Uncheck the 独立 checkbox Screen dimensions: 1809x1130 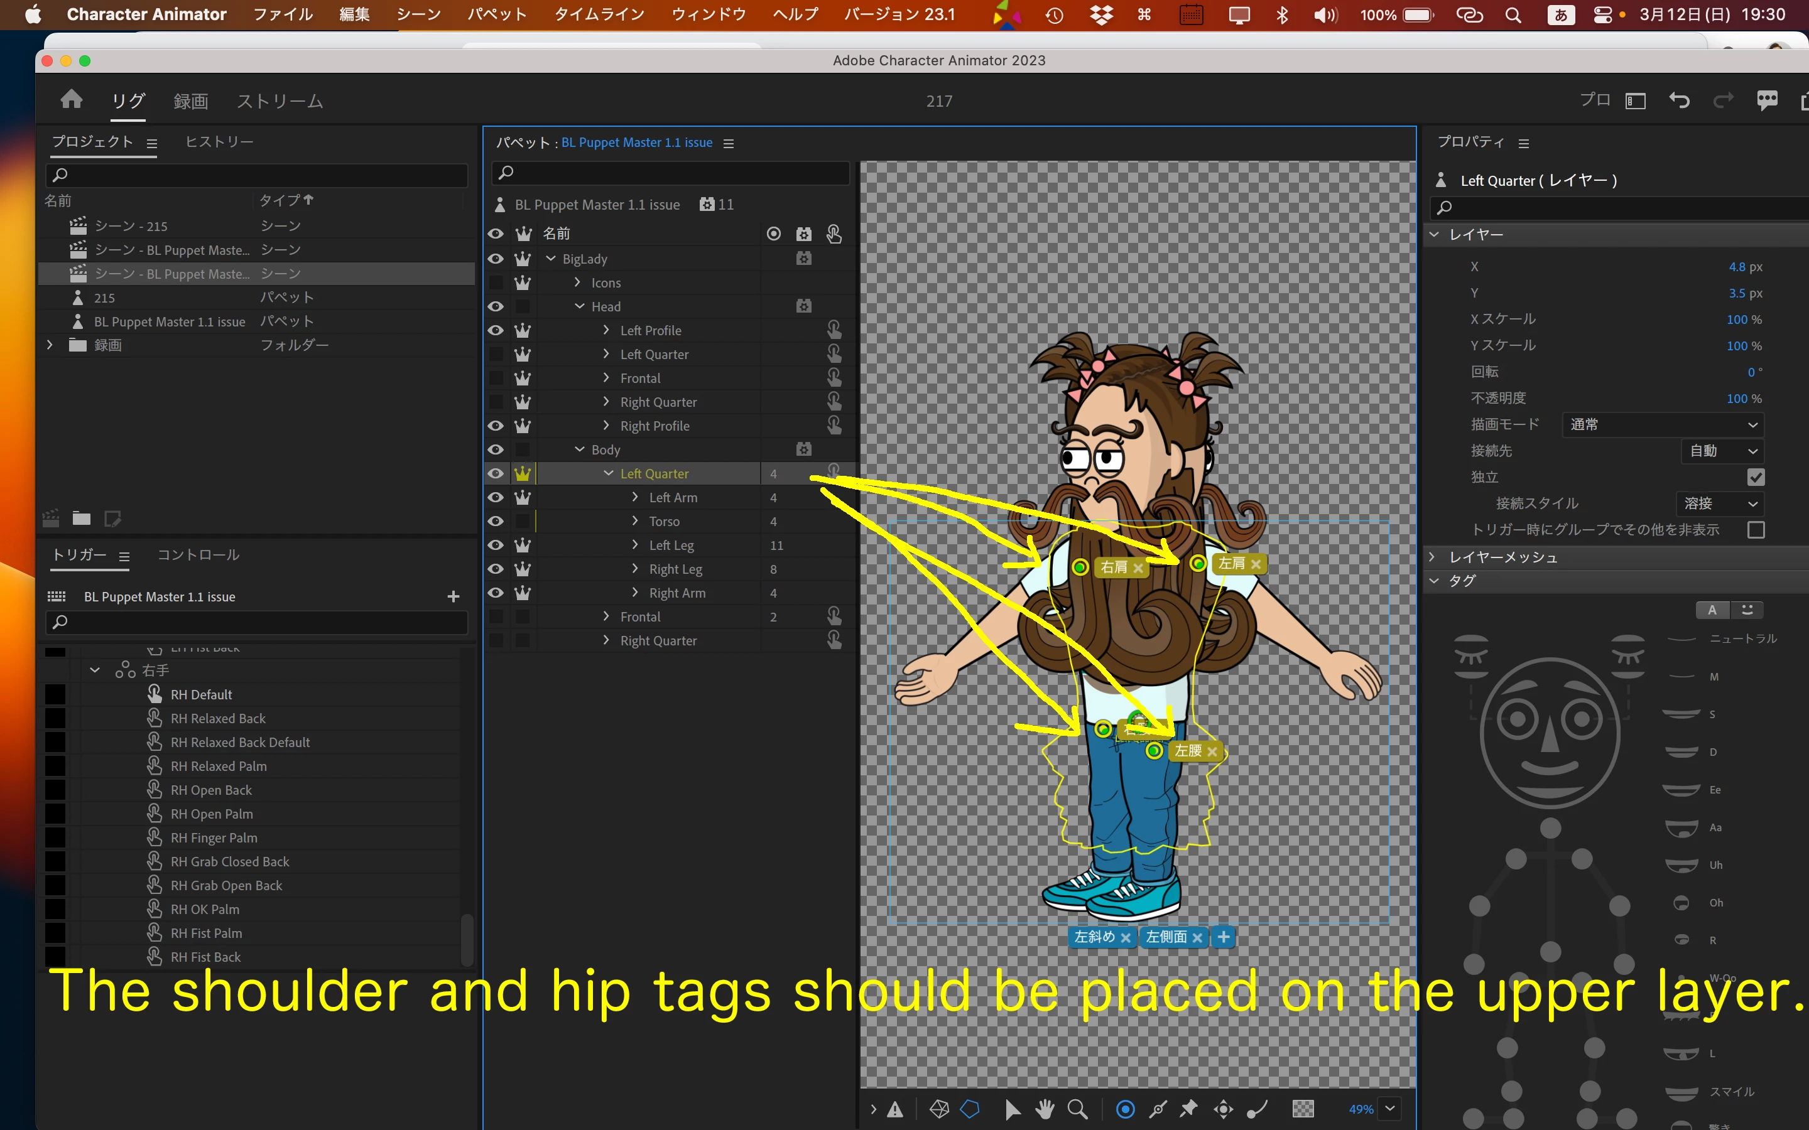(1755, 477)
